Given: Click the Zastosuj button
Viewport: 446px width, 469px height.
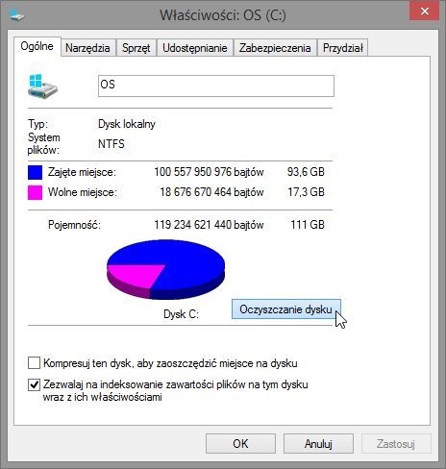Looking at the screenshot, I should pos(396,444).
